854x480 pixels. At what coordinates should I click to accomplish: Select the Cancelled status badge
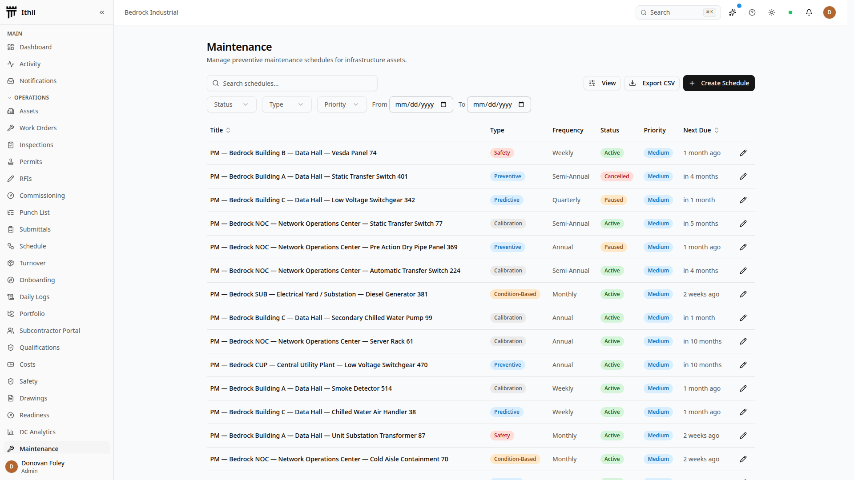pyautogui.click(x=616, y=176)
